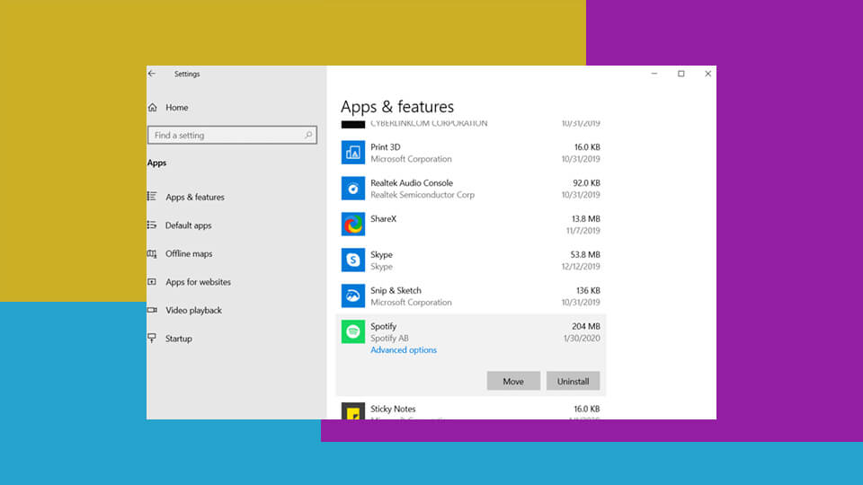Go to Video playback section

tap(194, 310)
